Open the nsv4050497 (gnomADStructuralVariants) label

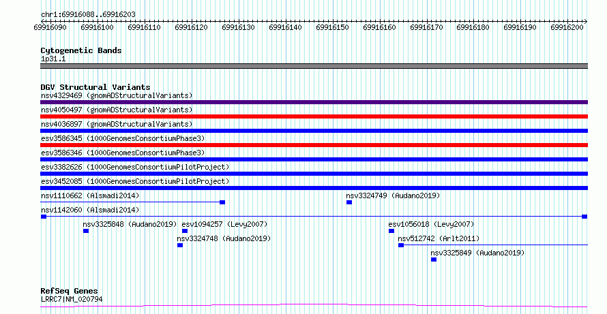point(117,110)
